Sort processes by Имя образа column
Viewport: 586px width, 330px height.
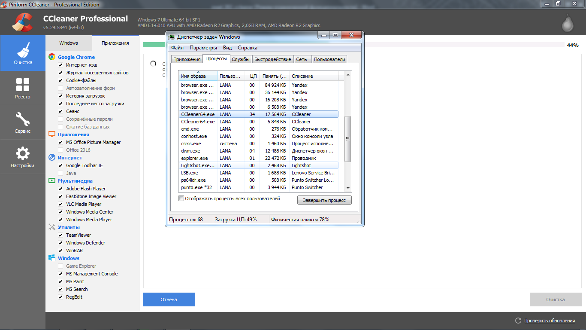tap(197, 76)
